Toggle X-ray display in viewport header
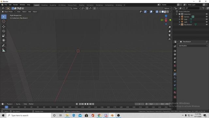The image size is (209, 118). pyautogui.click(x=157, y=12)
